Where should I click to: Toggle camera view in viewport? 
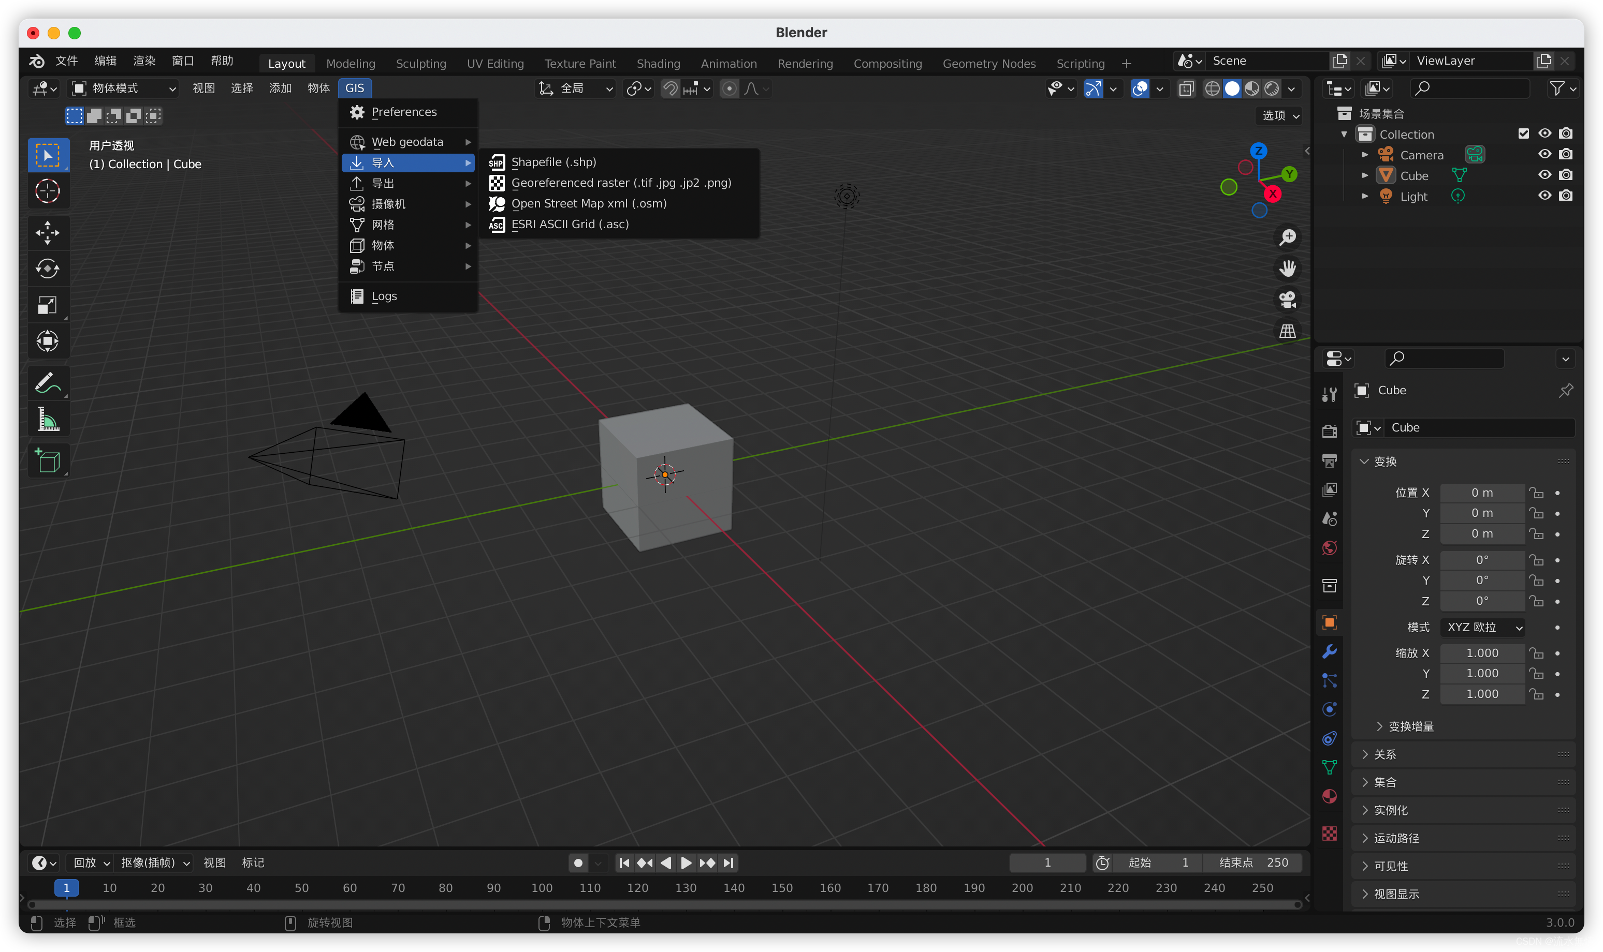1287,300
